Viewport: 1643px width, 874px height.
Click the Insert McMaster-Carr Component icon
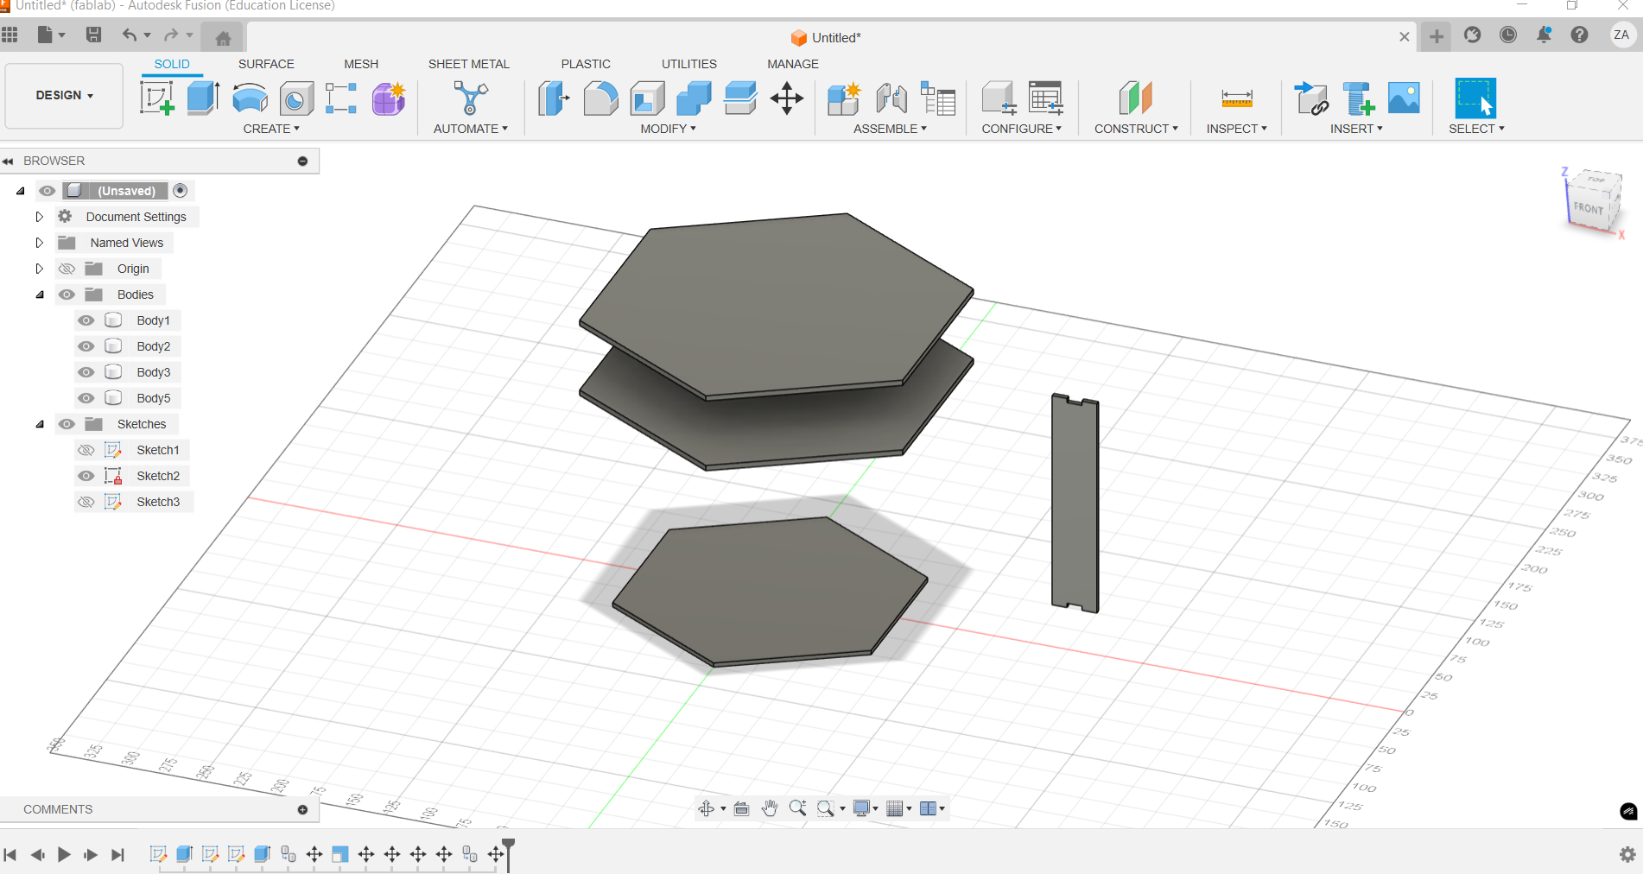click(1358, 98)
